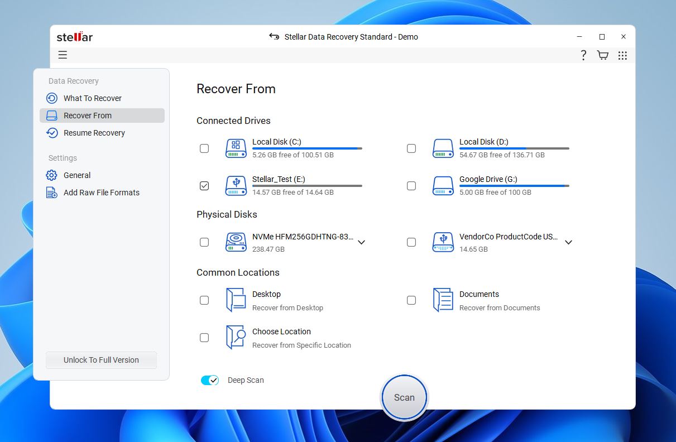Click the Stellar logo

coord(75,37)
